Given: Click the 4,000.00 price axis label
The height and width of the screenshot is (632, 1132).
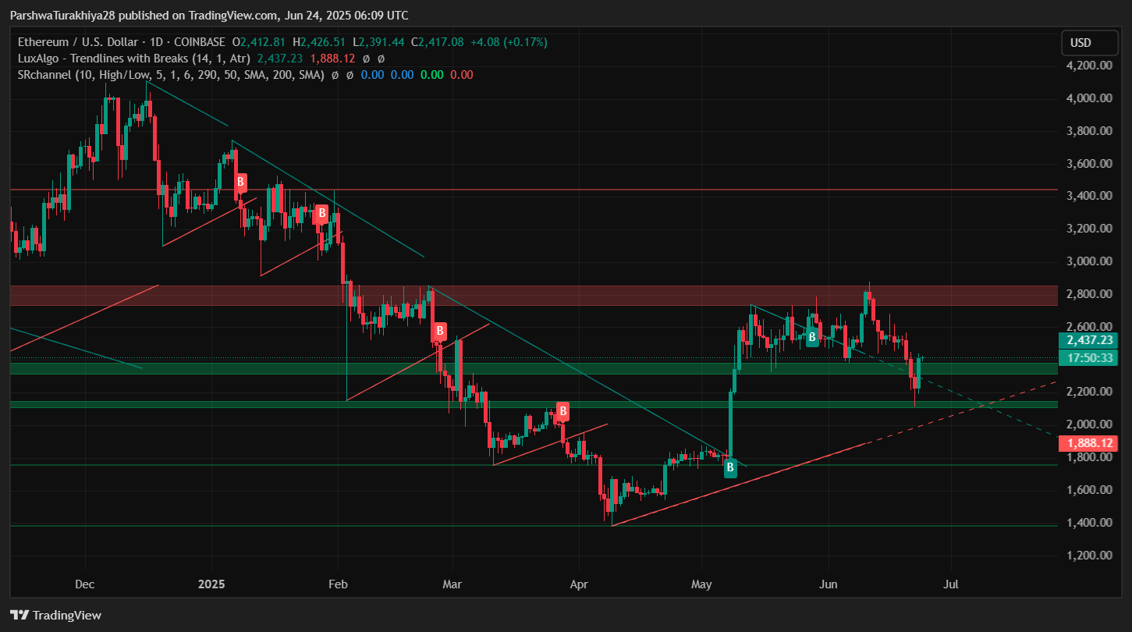Looking at the screenshot, I should point(1088,98).
